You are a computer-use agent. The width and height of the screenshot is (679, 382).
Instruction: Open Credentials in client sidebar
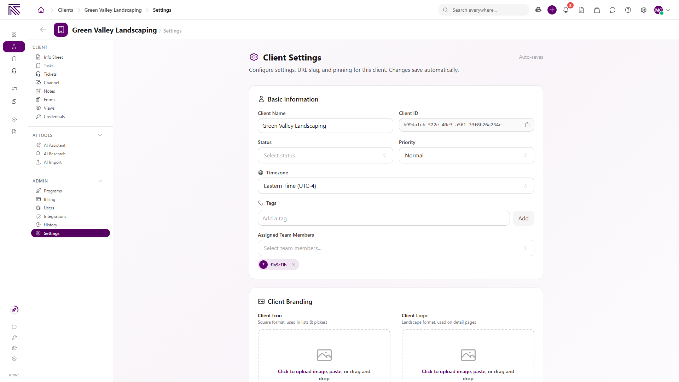point(71,116)
